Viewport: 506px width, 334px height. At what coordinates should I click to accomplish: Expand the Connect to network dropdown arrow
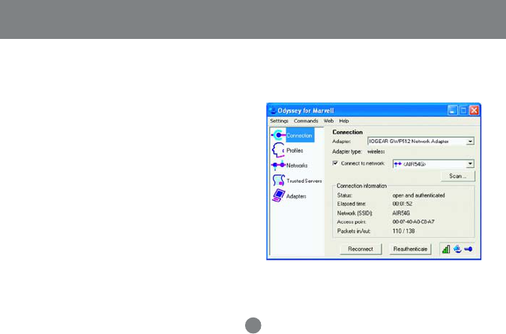tap(470, 164)
